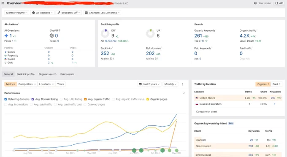Switch to the Backlink profile tab
The width and height of the screenshot is (287, 157).
pos(26,74)
